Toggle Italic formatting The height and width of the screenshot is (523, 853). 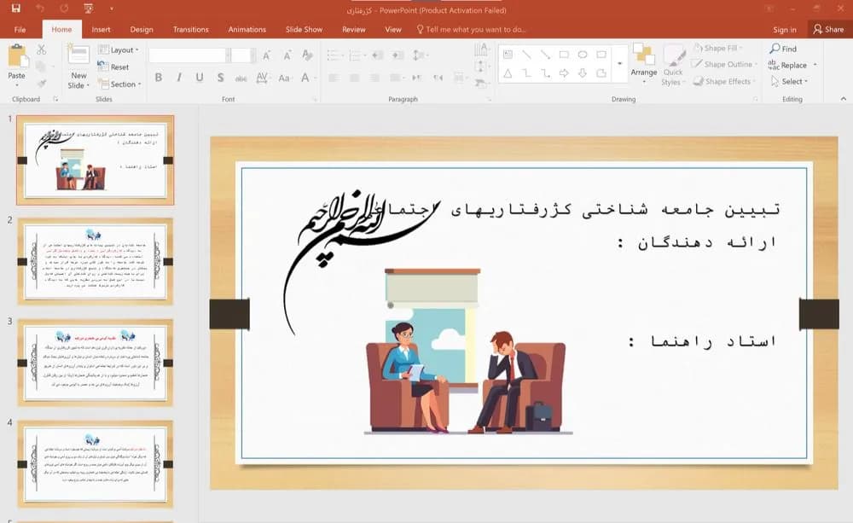(x=178, y=78)
